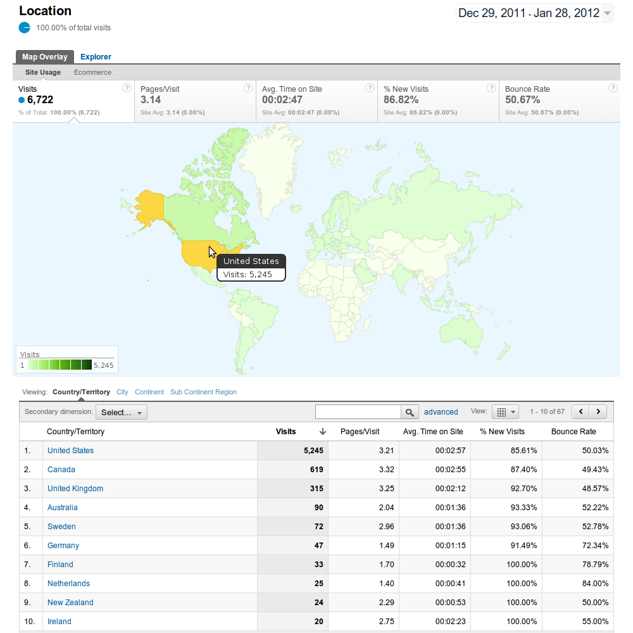633x633 pixels.
Task: Sort table by Pages/Visit column header
Action: 360,432
